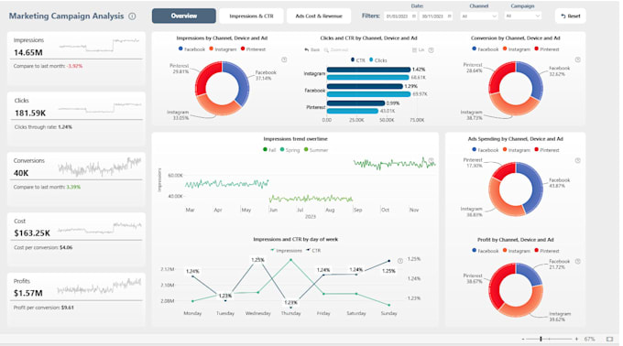Click the Thursday label on day-of-week axis
623x346 pixels.
point(290,313)
